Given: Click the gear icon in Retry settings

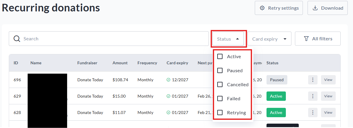Looking at the screenshot, I should pos(262,8).
